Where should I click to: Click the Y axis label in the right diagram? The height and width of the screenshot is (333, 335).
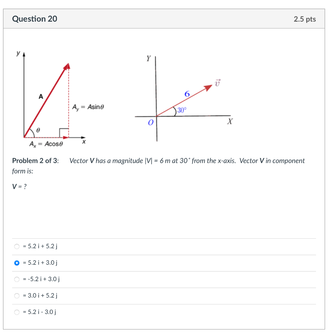(149, 58)
